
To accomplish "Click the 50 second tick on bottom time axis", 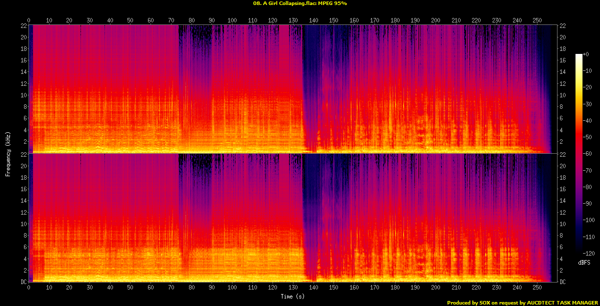I will pyautogui.click(x=130, y=287).
